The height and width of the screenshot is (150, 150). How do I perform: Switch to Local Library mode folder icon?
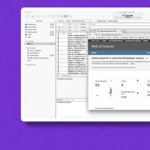58,16
